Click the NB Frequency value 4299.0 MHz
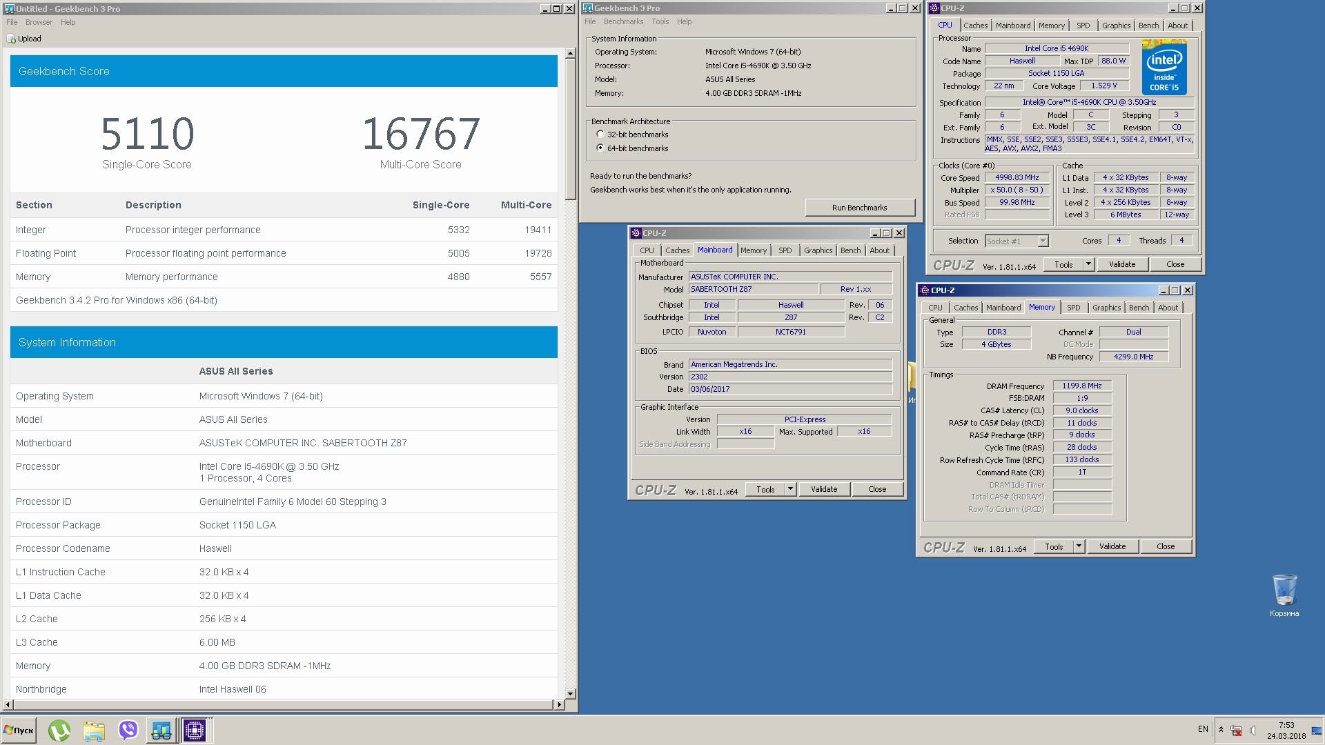Viewport: 1325px width, 745px height. 1133,357
